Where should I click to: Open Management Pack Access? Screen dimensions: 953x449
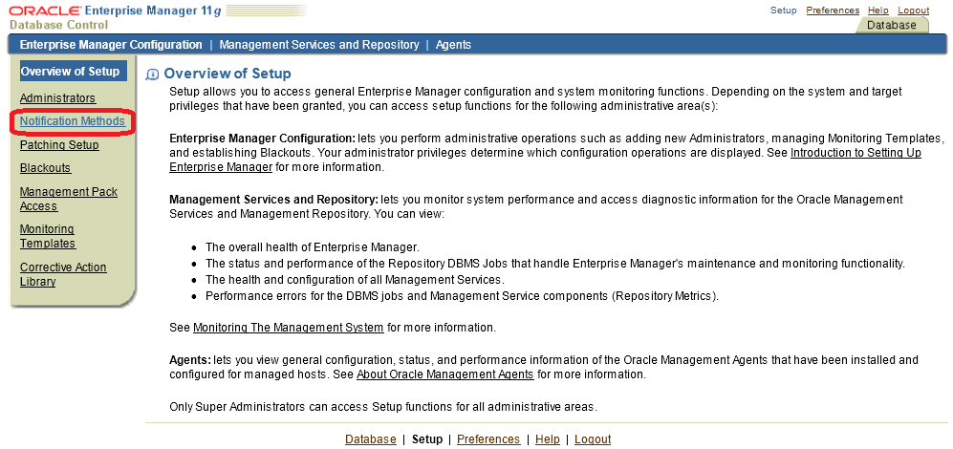(69, 199)
